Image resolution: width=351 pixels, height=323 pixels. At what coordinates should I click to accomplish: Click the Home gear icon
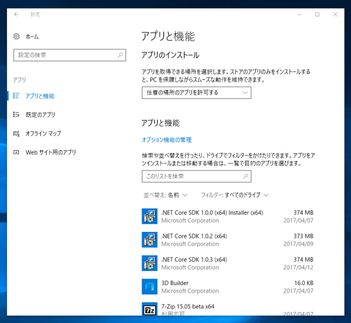coord(16,36)
